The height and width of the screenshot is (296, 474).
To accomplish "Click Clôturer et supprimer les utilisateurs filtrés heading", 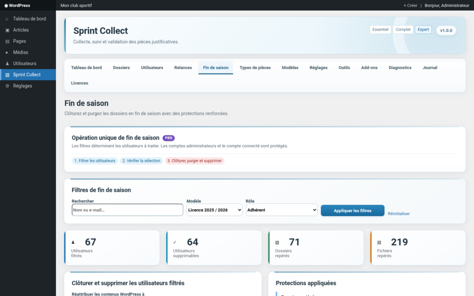I will [x=128, y=283].
